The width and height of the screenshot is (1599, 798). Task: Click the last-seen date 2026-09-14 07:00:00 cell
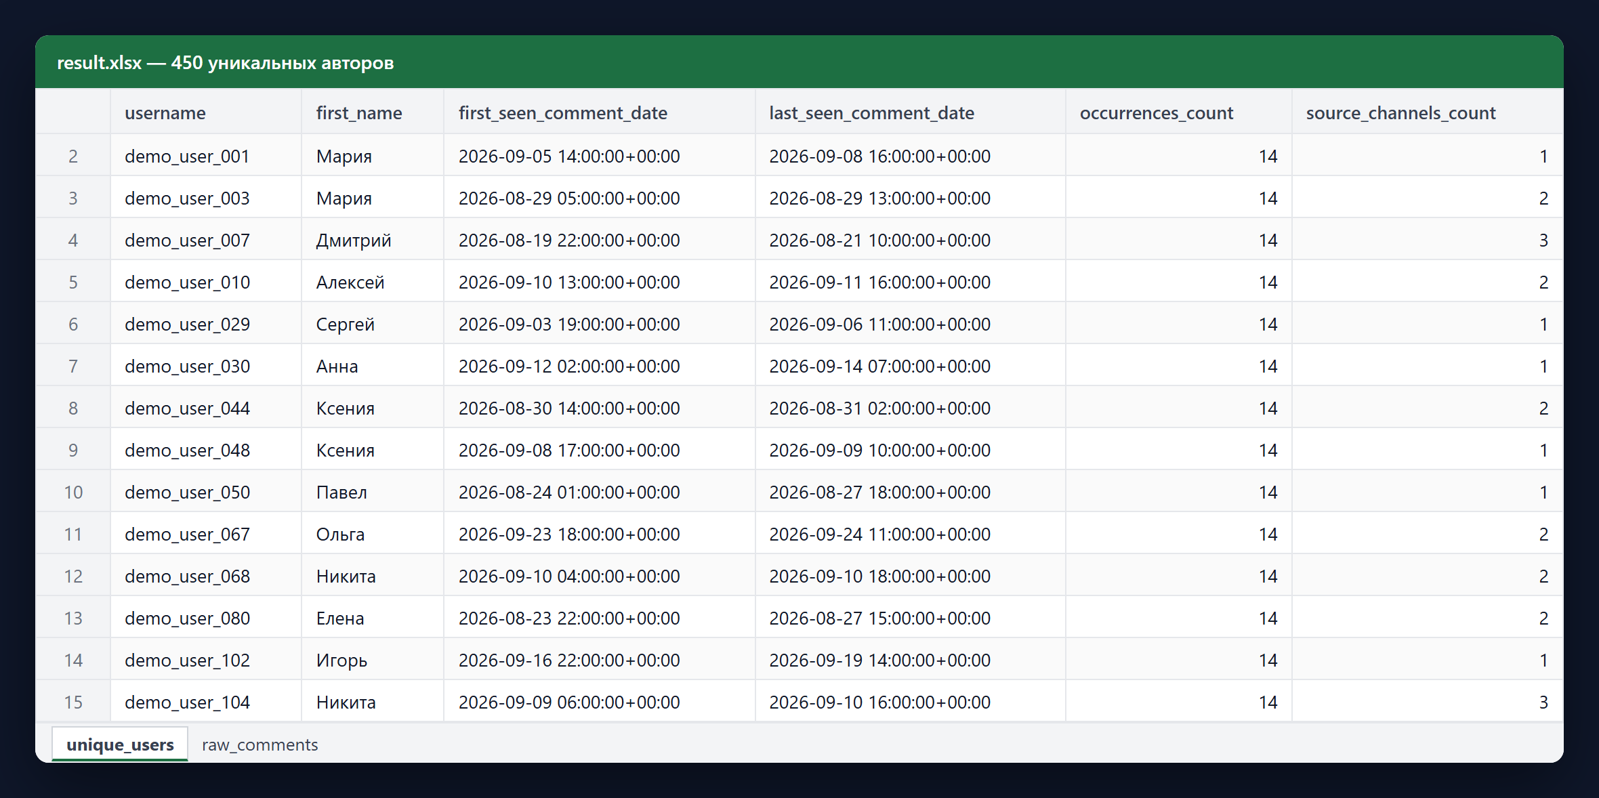[x=910, y=366]
